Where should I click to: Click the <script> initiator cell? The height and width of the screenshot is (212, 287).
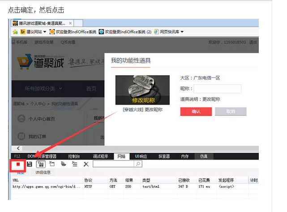(226, 187)
